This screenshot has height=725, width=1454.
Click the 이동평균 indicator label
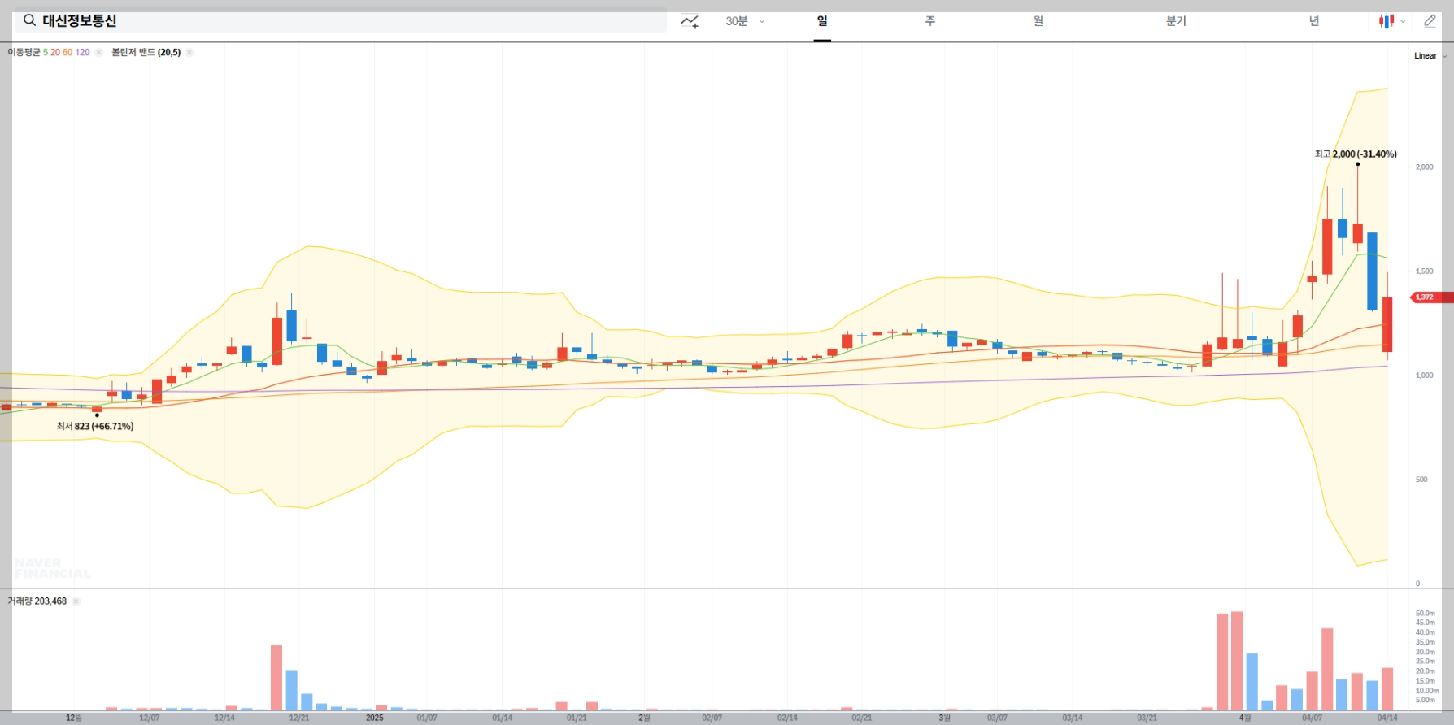click(x=24, y=52)
